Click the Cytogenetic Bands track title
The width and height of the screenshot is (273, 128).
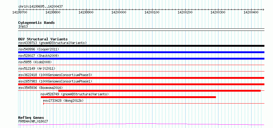pyautogui.click(x=37, y=23)
